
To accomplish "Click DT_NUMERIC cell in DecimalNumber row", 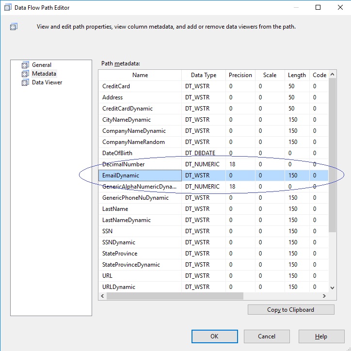I will point(204,164).
